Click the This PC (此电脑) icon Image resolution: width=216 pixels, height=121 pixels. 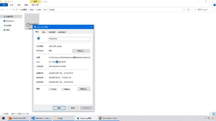[5, 26]
